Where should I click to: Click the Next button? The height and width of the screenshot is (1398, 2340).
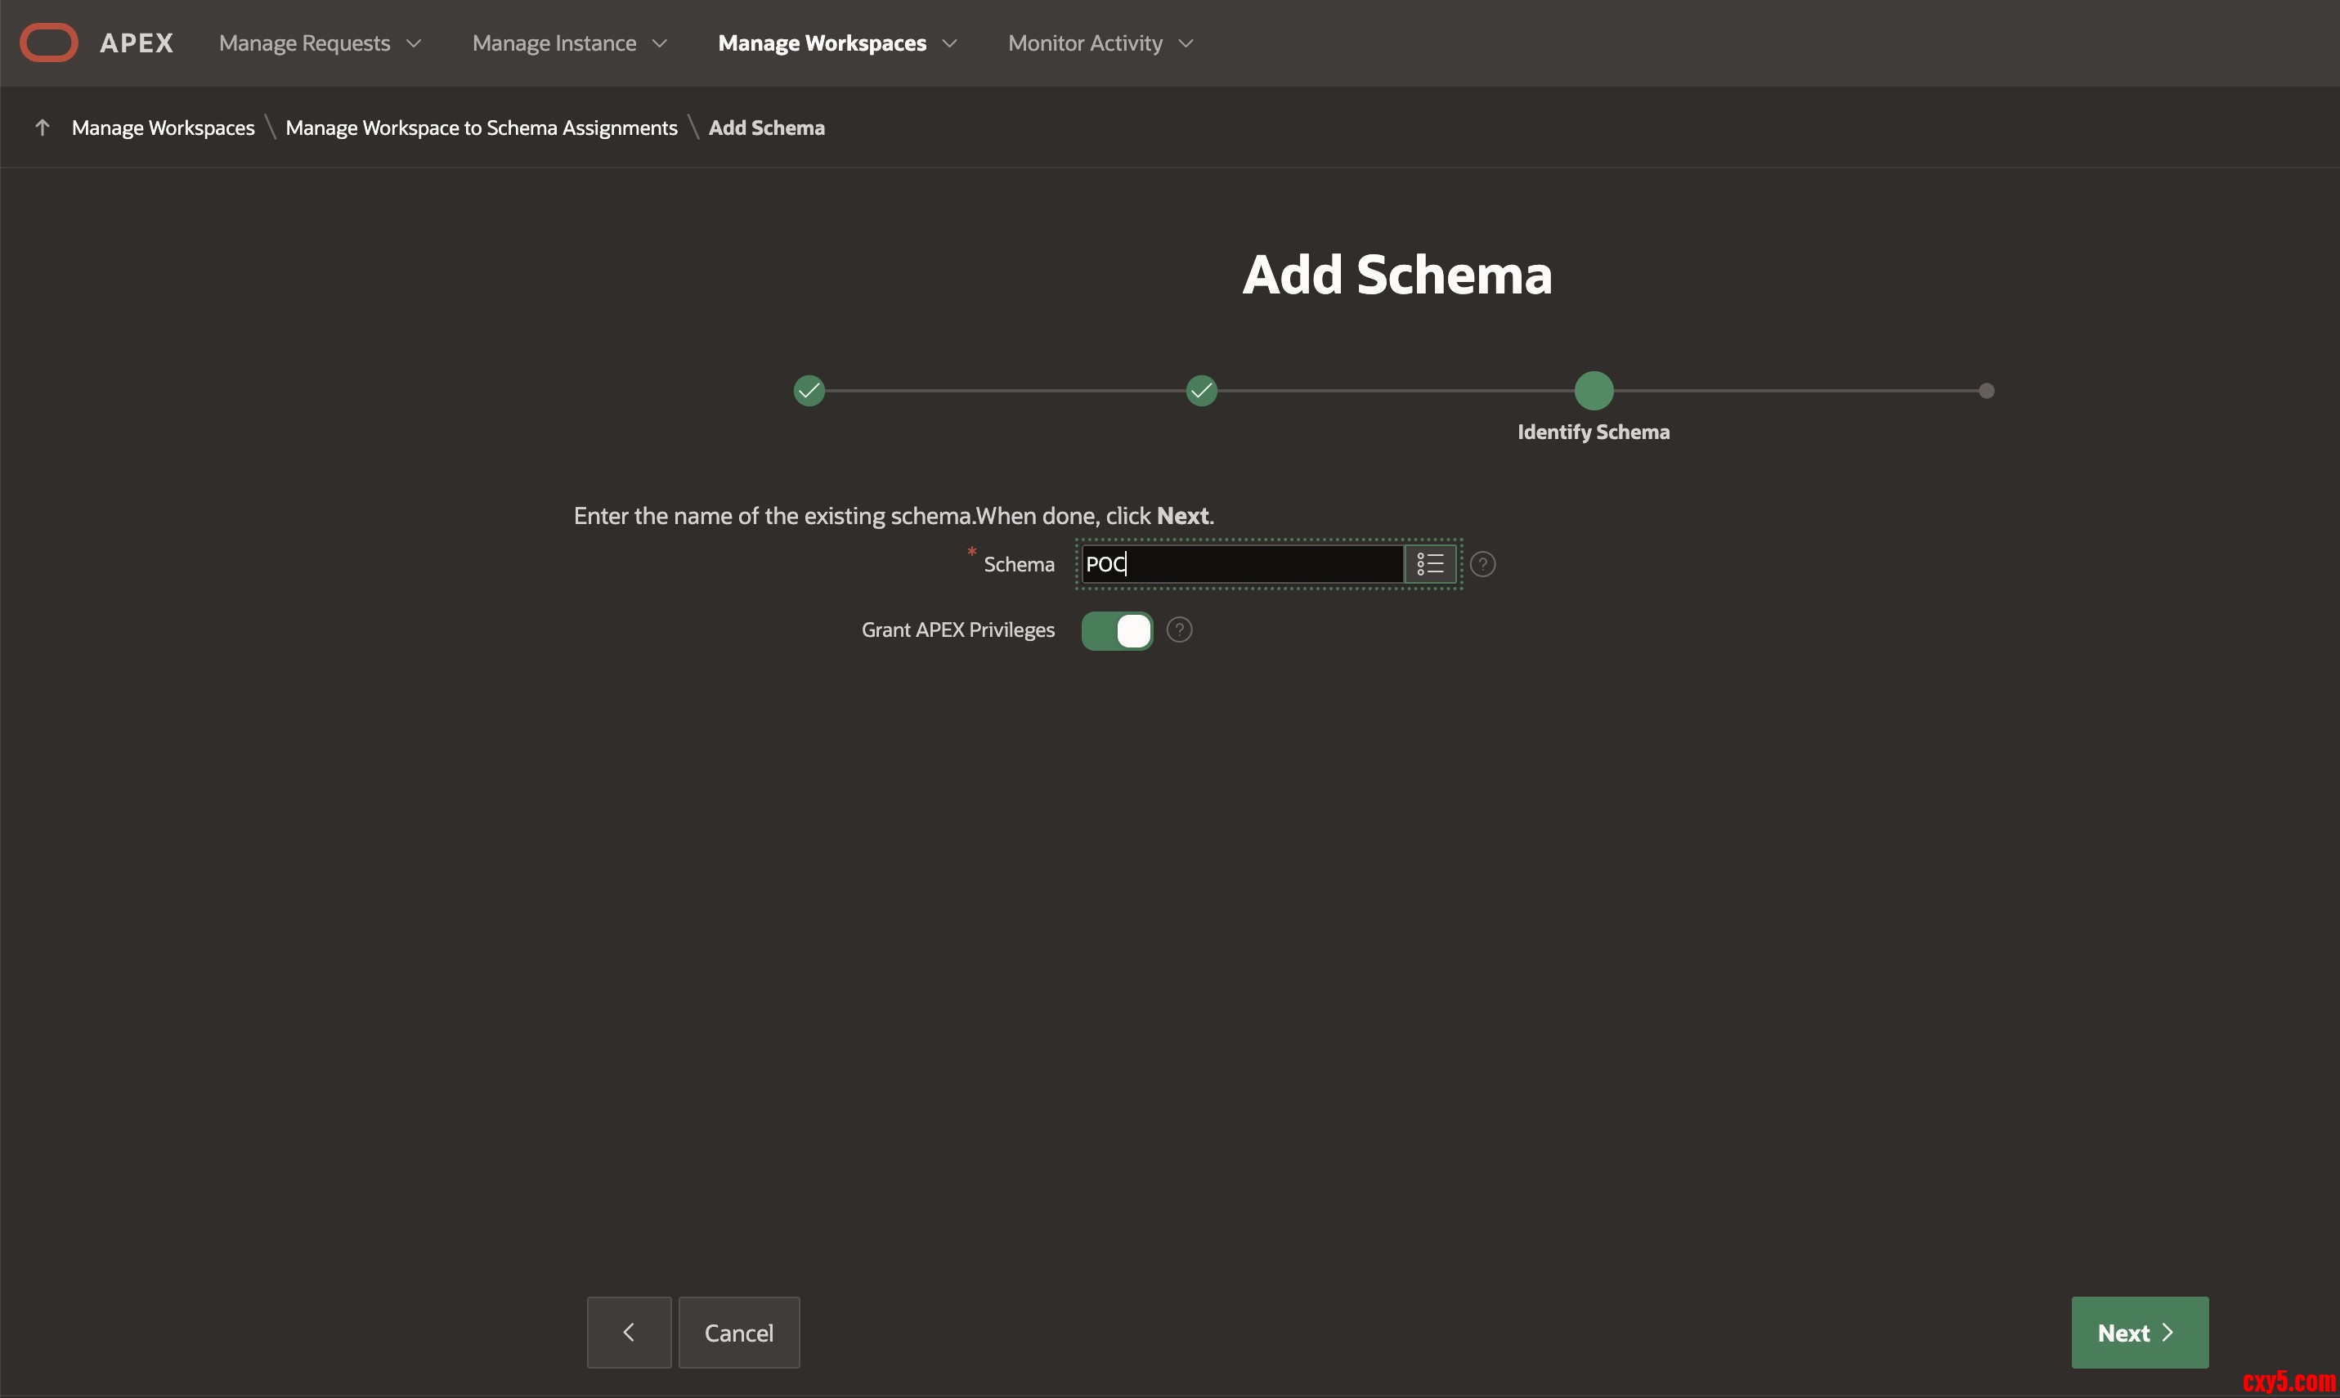point(2138,1332)
